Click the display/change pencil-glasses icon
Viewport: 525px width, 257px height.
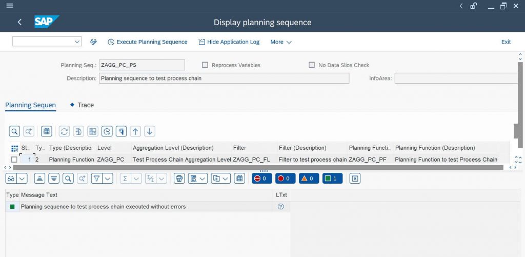(x=93, y=42)
